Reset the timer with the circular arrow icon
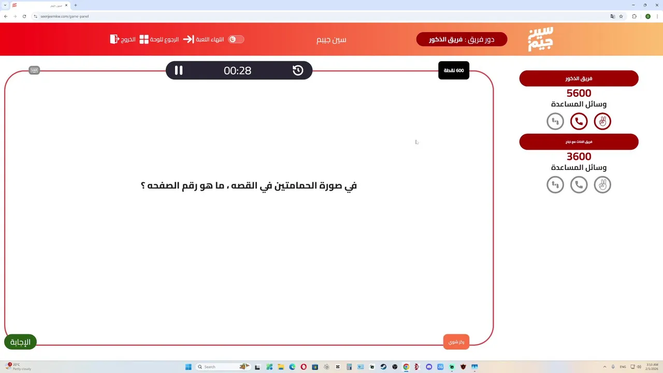 [x=298, y=70]
